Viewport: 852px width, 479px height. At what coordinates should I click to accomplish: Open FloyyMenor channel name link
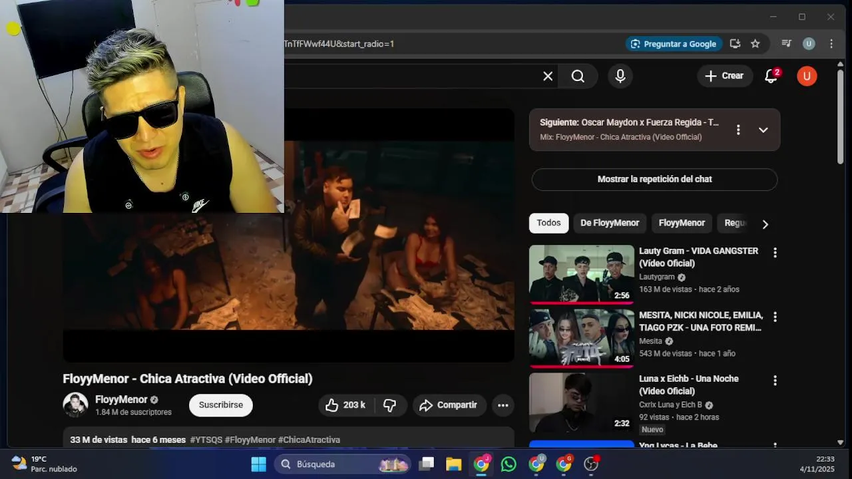pyautogui.click(x=121, y=399)
